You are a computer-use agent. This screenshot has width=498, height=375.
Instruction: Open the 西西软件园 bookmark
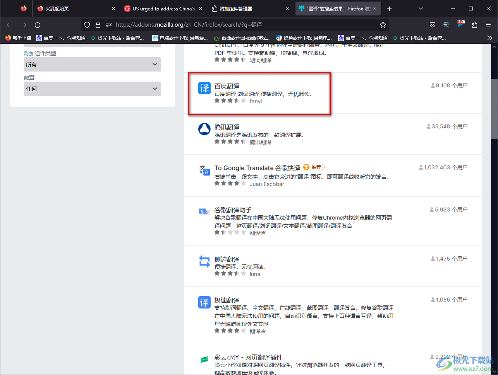[242, 38]
